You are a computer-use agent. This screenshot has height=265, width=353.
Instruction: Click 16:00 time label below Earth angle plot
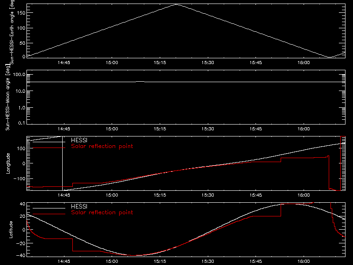point(304,63)
